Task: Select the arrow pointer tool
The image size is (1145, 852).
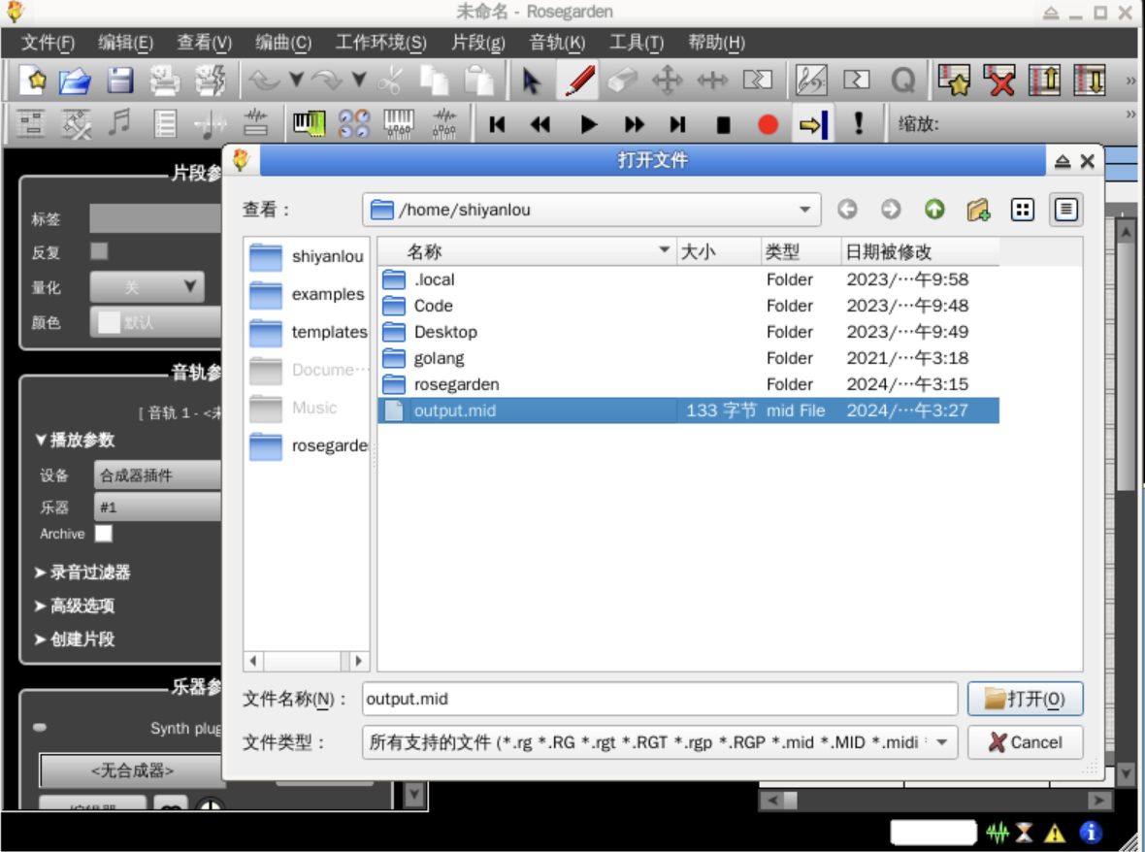Action: tap(532, 81)
